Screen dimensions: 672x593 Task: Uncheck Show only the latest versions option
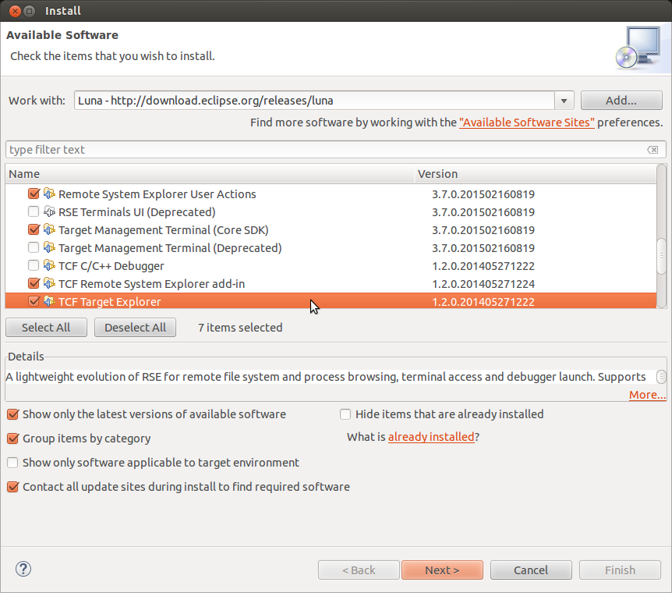12,414
